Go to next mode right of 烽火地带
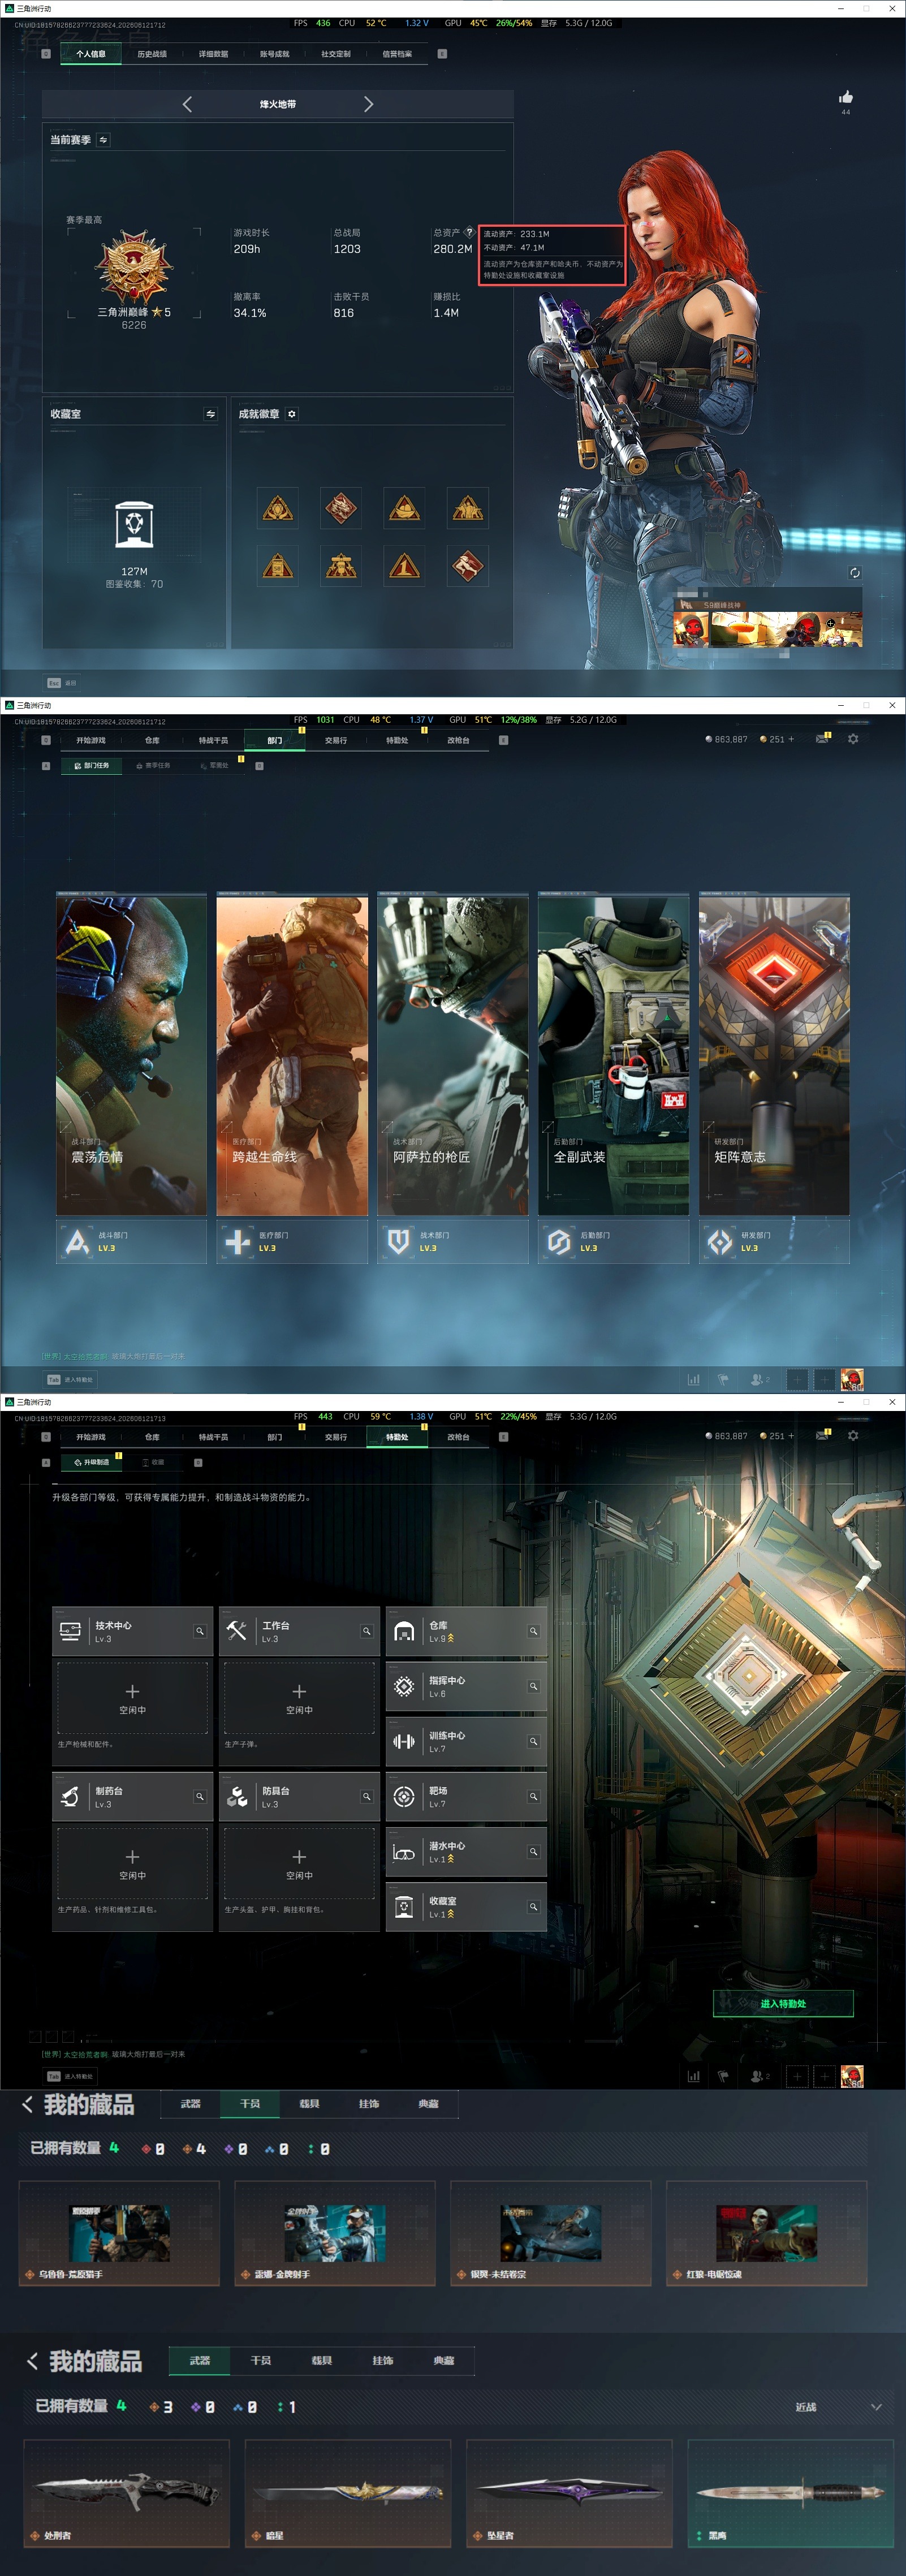This screenshot has height=2576, width=906. (368, 104)
